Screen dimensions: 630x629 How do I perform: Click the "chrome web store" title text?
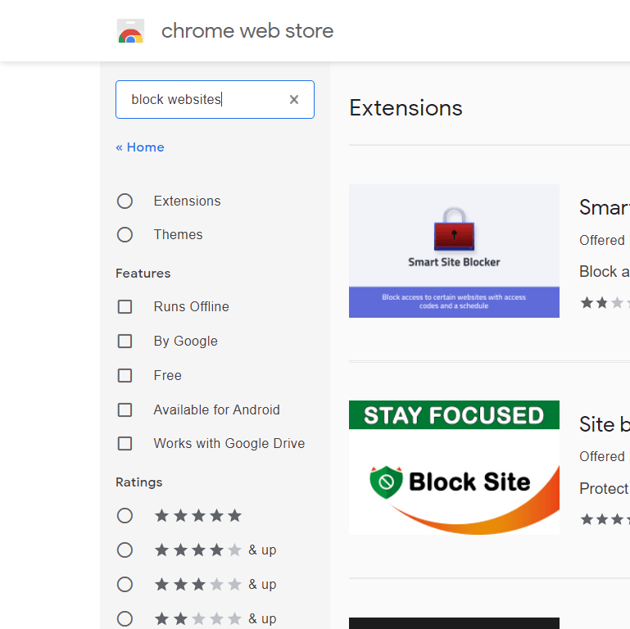[x=247, y=31]
